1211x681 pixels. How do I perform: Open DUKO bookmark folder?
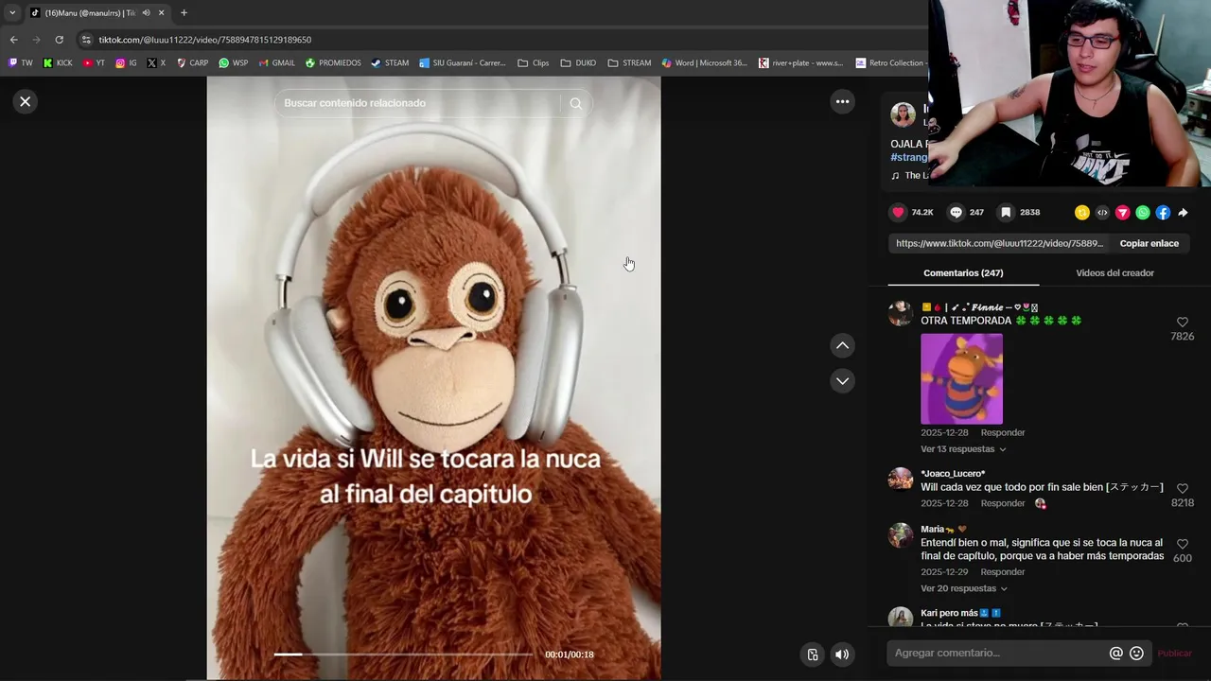(578, 63)
